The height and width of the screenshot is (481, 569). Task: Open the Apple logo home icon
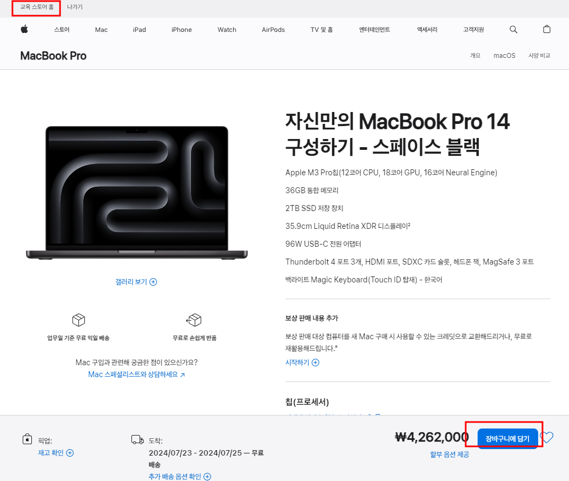pyautogui.click(x=24, y=30)
